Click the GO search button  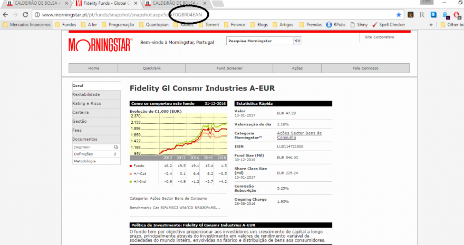[x=297, y=41]
